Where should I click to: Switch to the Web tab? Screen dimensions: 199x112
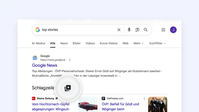[x=125, y=43]
